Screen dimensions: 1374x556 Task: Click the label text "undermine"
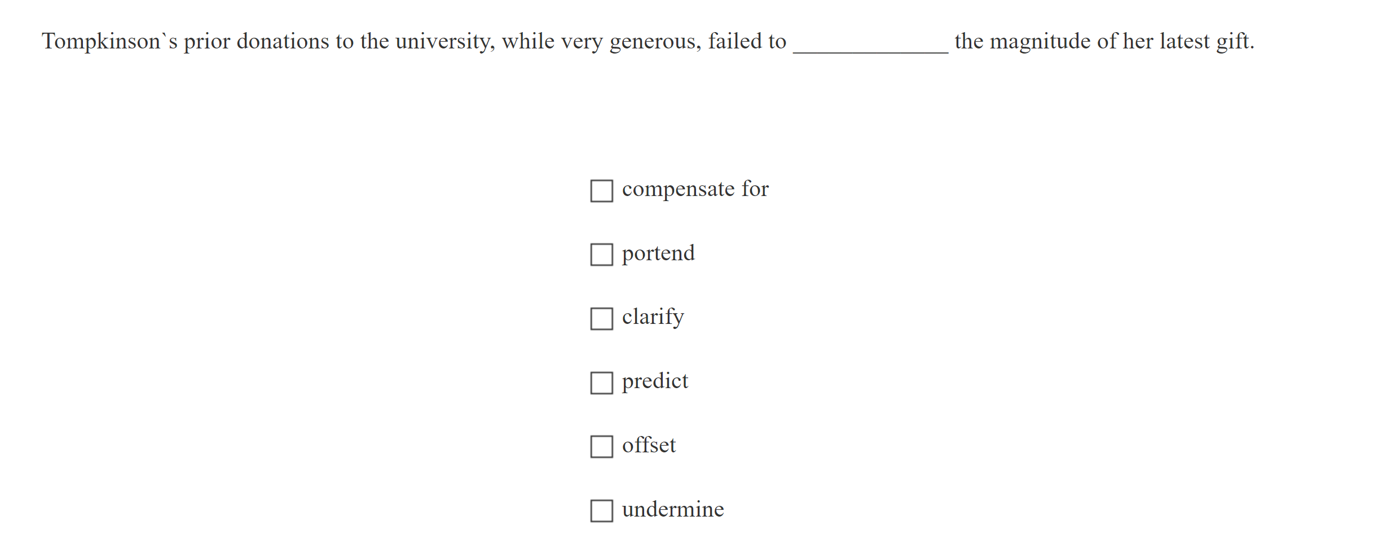tap(672, 509)
